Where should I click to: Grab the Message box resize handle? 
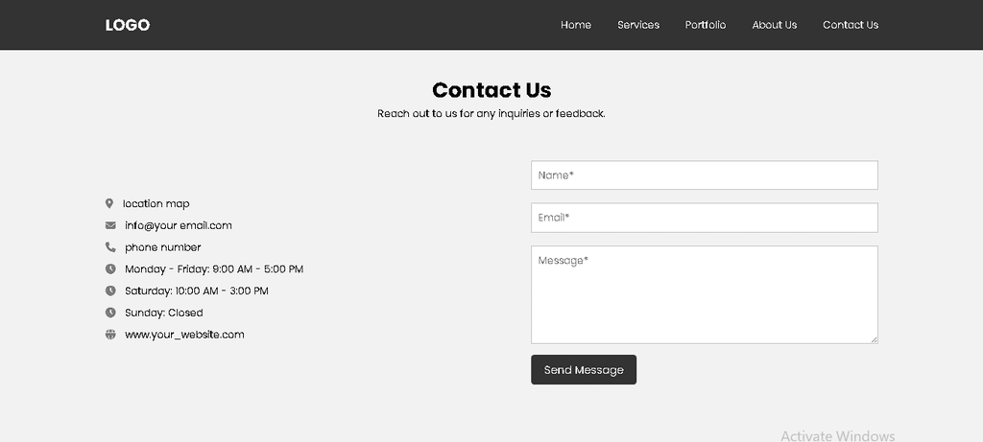tap(874, 338)
